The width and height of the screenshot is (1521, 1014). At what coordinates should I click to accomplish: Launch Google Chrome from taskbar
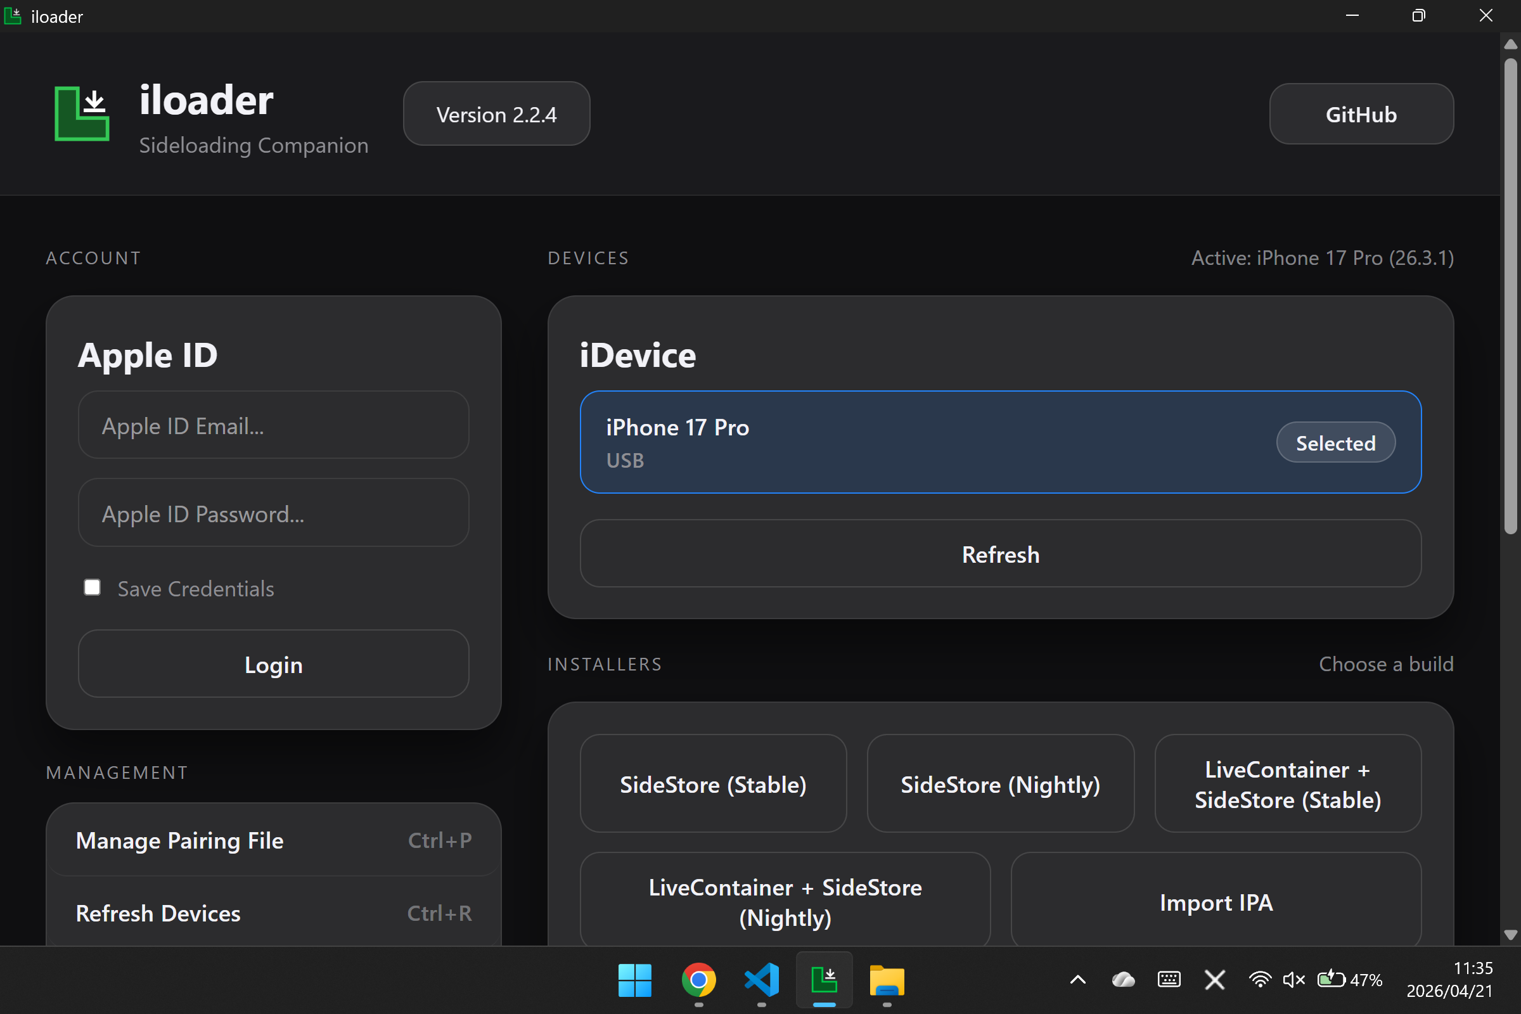point(698,980)
